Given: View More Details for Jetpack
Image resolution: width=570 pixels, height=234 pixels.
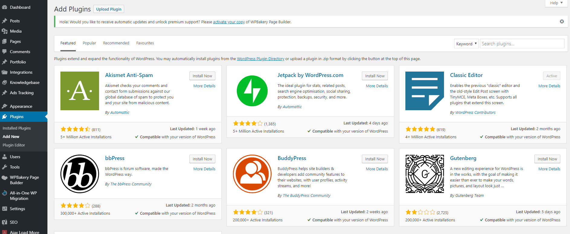Looking at the screenshot, I should click(x=377, y=86).
